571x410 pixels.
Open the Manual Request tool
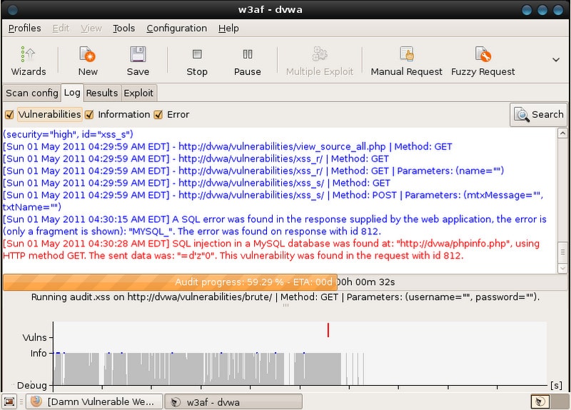pos(407,55)
